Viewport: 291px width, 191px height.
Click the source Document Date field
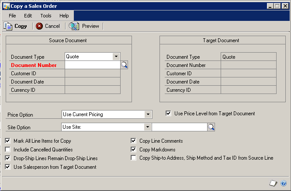pos(93,82)
